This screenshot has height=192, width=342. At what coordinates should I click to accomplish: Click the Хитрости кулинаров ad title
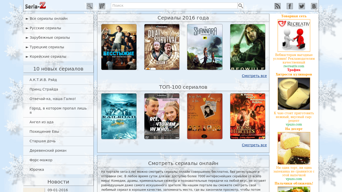(294, 74)
